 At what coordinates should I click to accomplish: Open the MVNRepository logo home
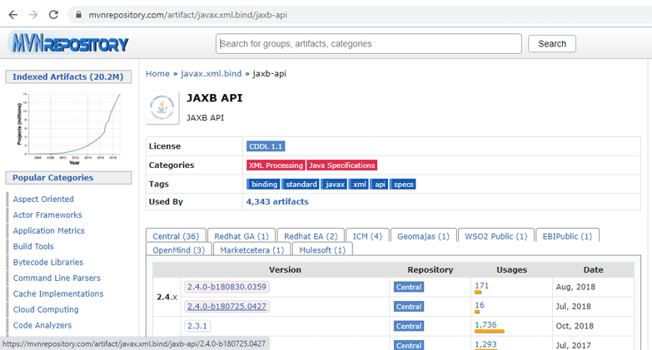(70, 43)
